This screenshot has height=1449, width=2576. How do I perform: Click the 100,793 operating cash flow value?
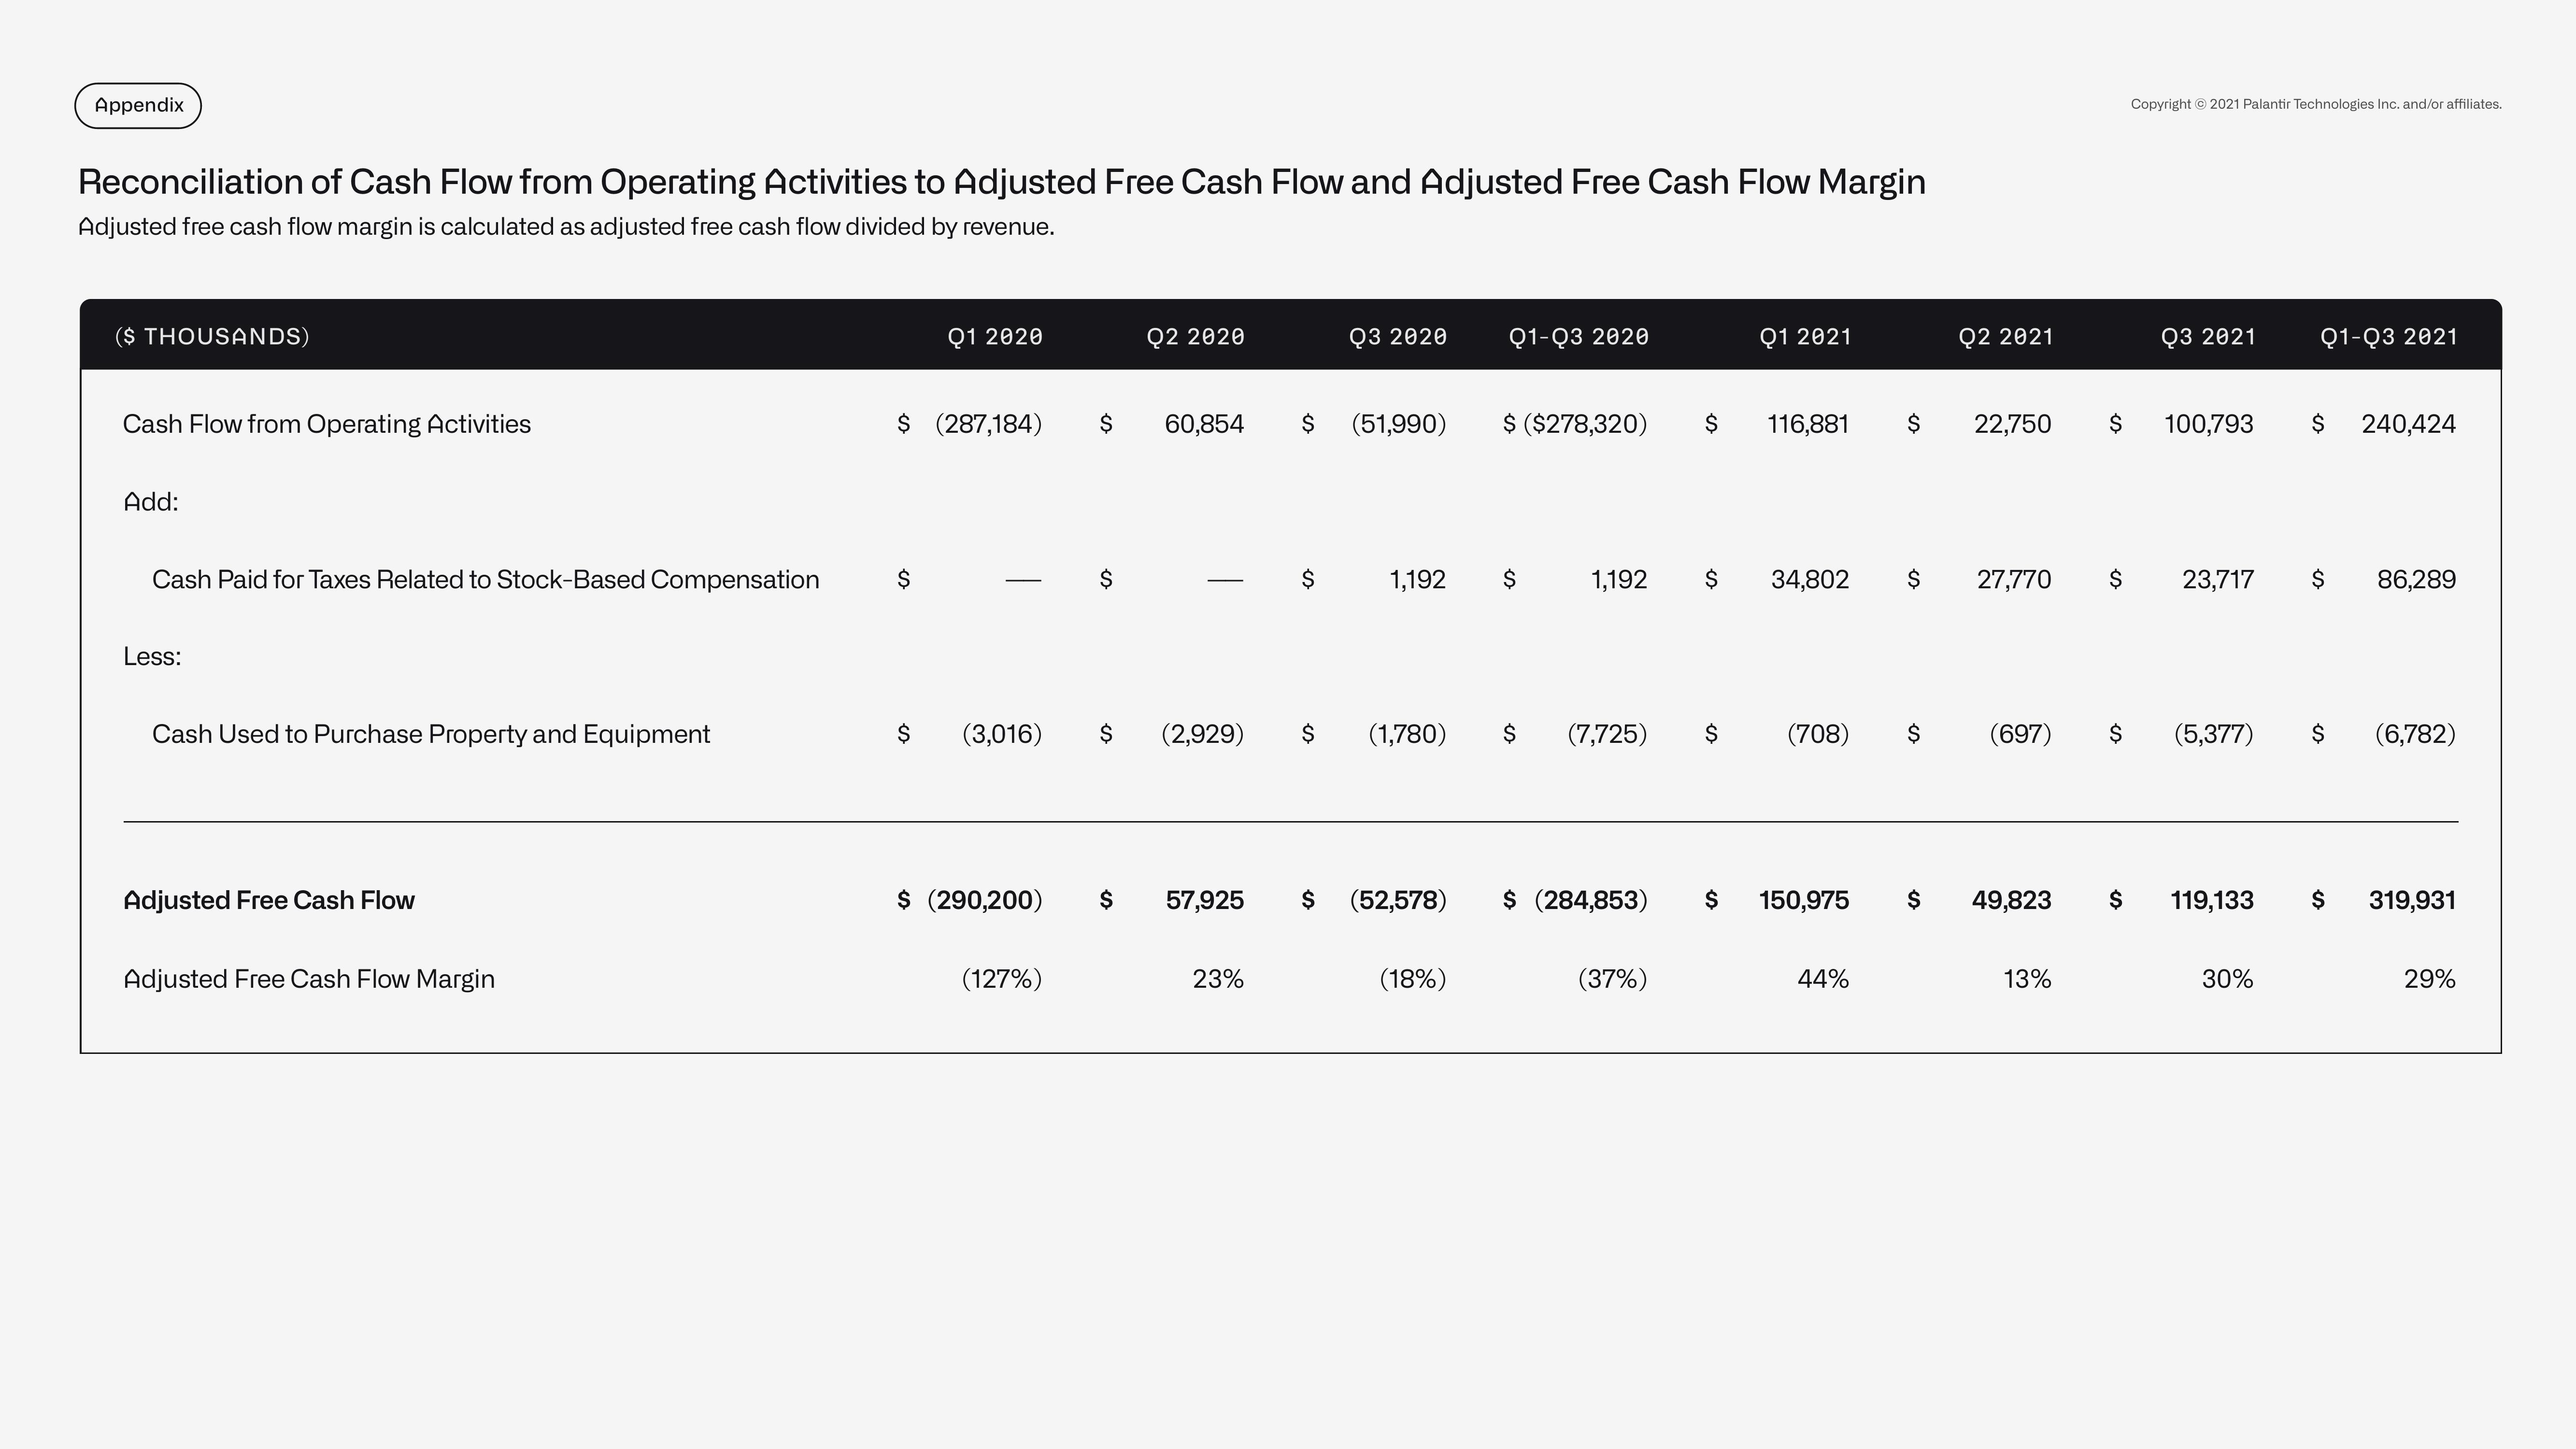pyautogui.click(x=2209, y=424)
